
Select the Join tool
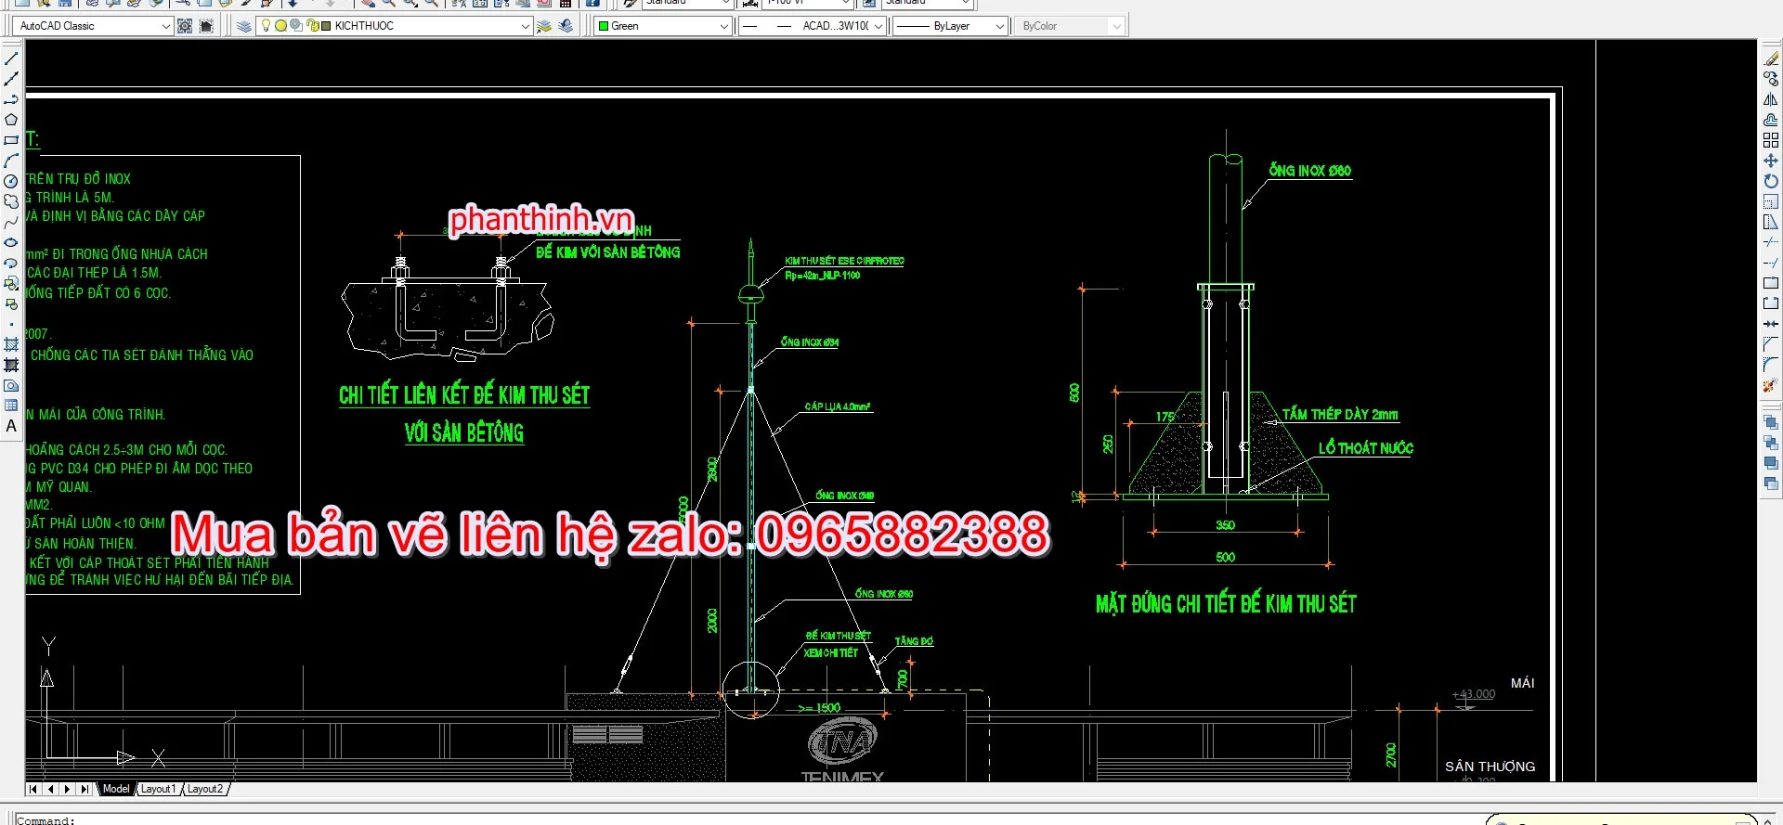coord(1771,324)
